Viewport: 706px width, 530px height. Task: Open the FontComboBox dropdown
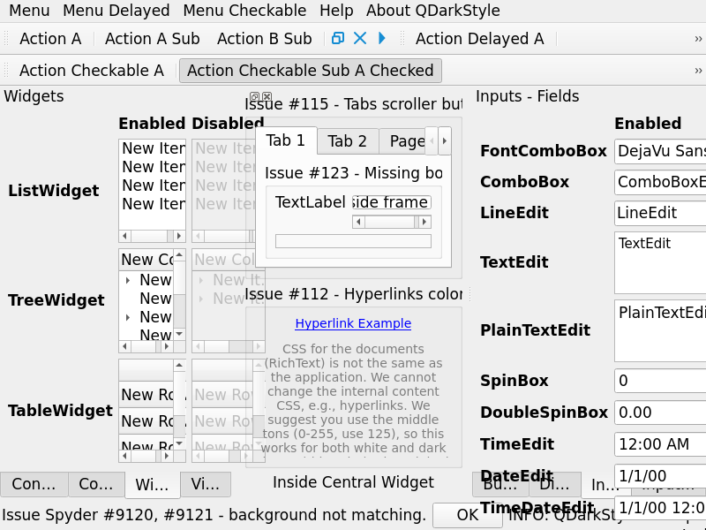659,151
